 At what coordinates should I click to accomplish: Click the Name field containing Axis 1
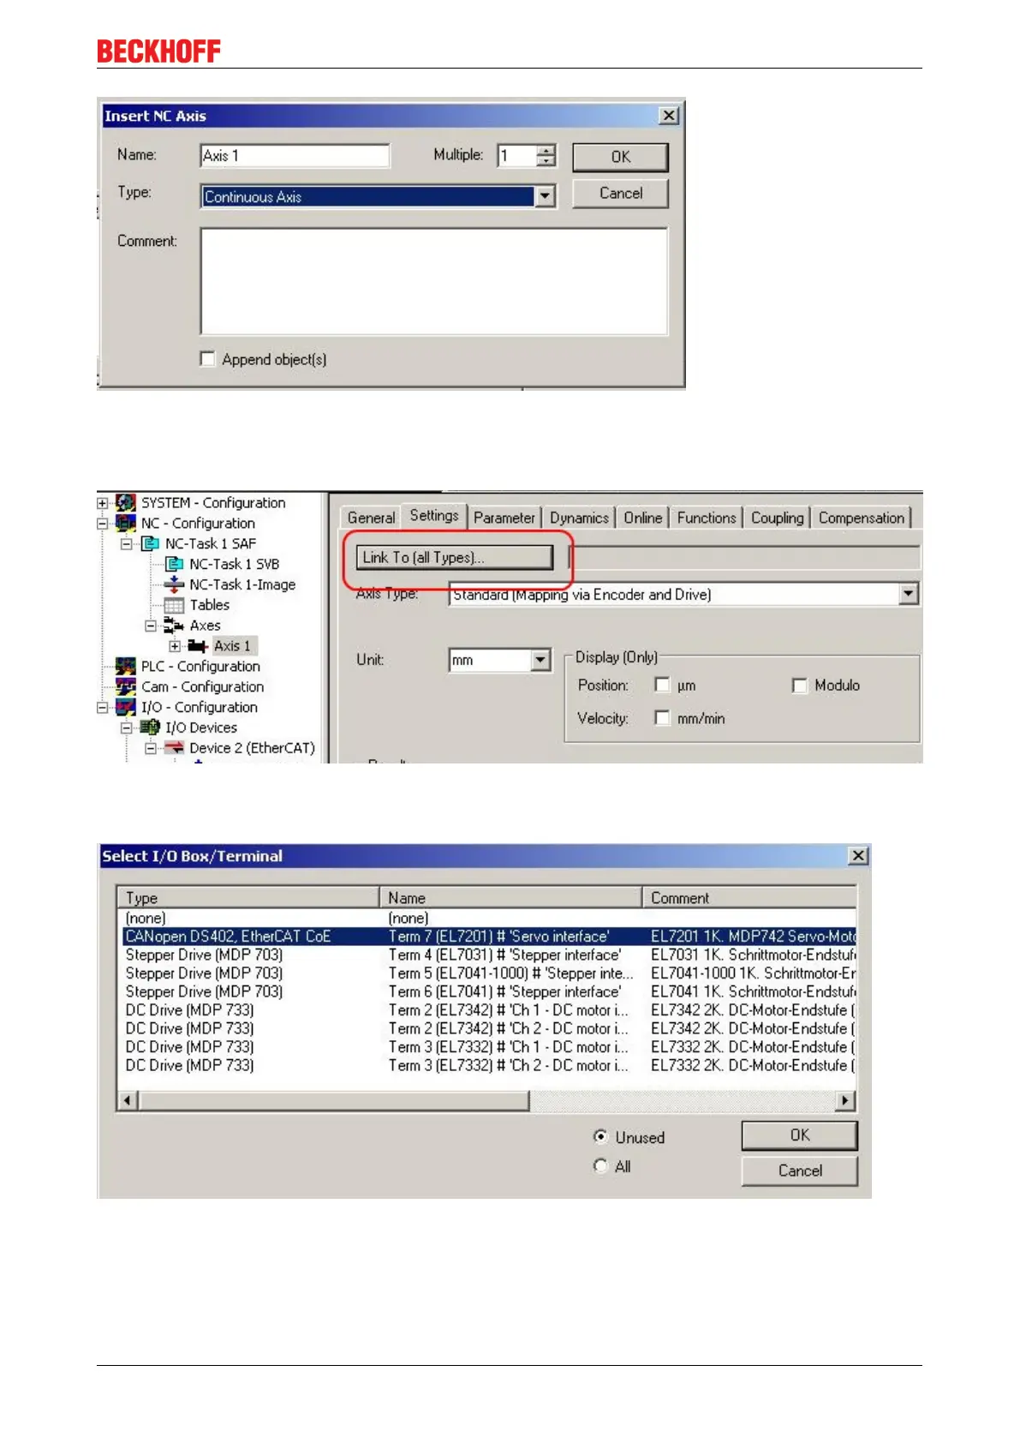(295, 156)
